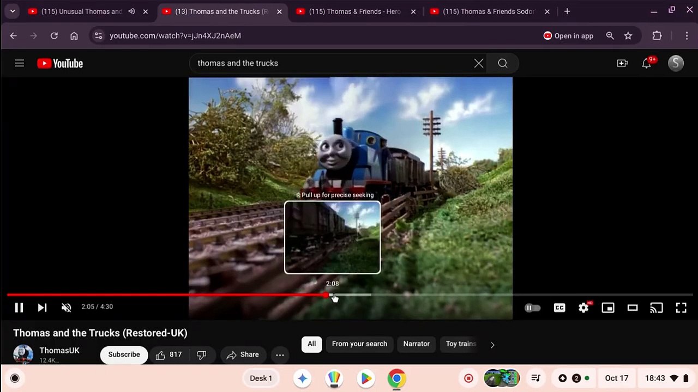The width and height of the screenshot is (698, 392).
Task: Open Chrome three-dot menu
Action: pos(687,36)
